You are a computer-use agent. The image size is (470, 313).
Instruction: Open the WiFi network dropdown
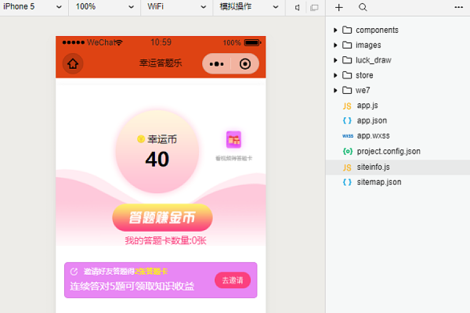point(177,7)
